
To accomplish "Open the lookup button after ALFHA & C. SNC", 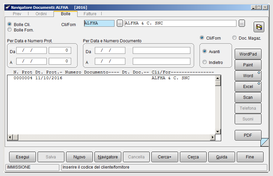I will [241, 23].
